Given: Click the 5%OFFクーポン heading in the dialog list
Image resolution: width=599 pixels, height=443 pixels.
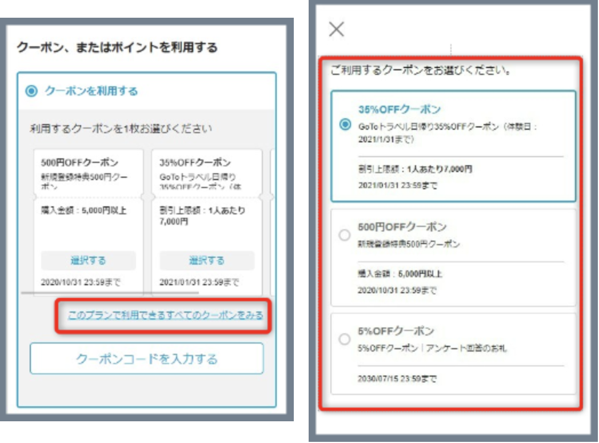Looking at the screenshot, I should pyautogui.click(x=396, y=331).
